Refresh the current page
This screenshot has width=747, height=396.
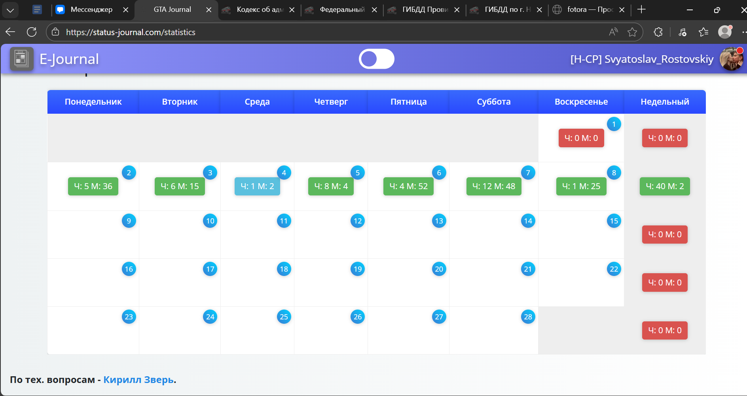(32, 32)
